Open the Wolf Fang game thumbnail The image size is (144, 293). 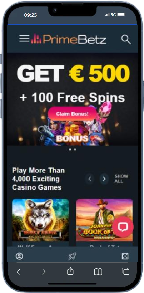(x=40, y=220)
